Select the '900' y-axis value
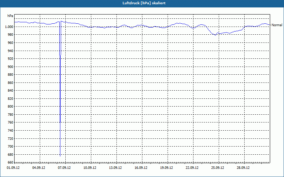Viewport: 284px width, 177px height. pos(11,67)
